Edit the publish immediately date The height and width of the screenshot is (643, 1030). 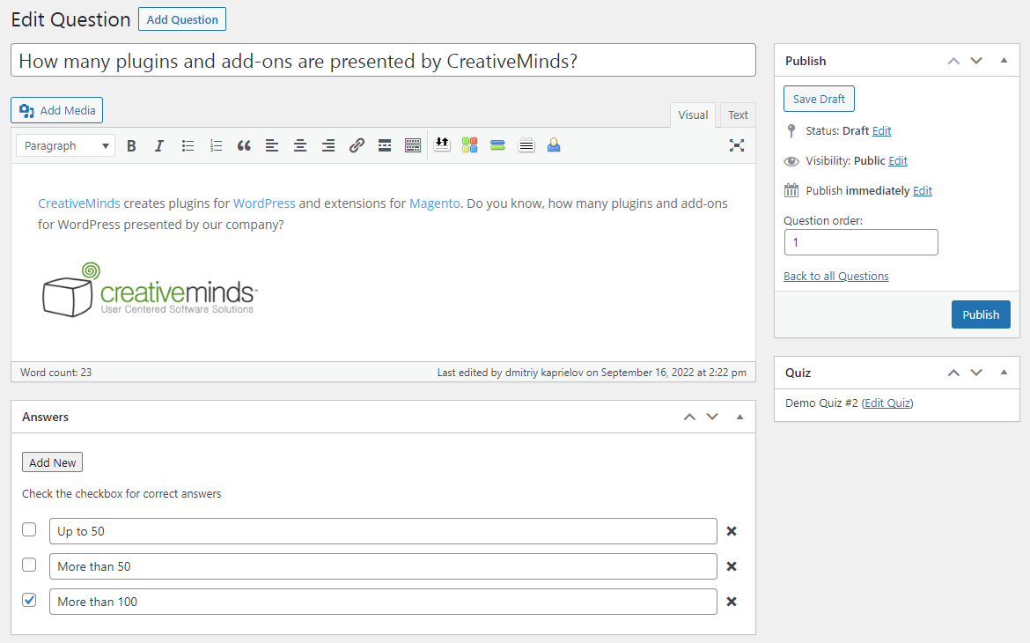pyautogui.click(x=923, y=190)
